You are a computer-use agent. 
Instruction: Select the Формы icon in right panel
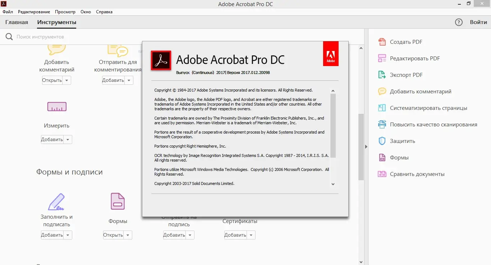(x=382, y=158)
